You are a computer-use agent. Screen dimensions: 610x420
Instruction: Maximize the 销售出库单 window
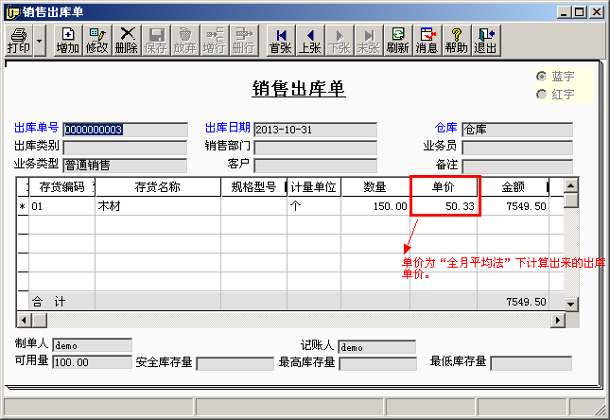[x=580, y=12]
